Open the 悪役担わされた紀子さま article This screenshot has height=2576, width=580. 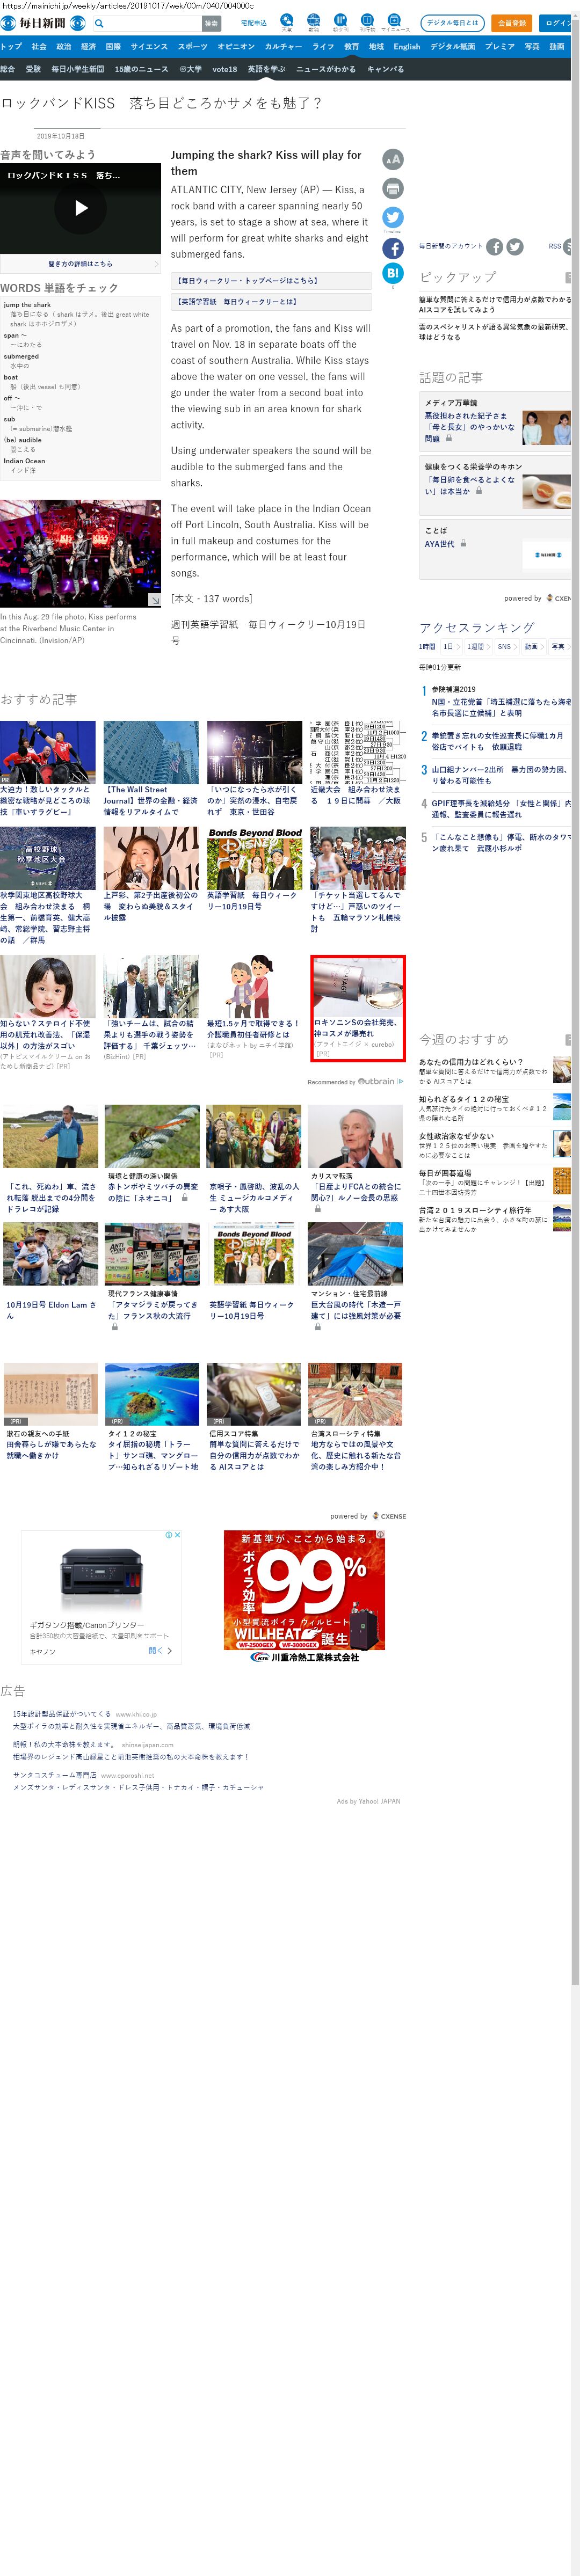click(x=470, y=427)
